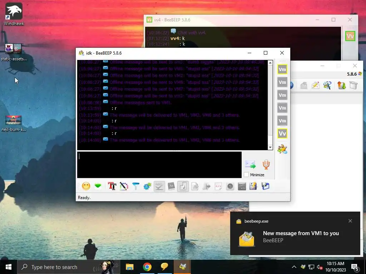Dismiss the beebeep.exe notification with X
Screen dimensions: 366x274
350,221
